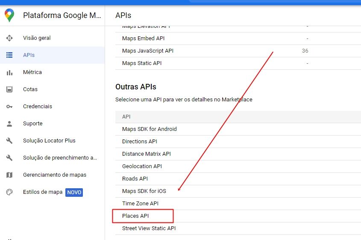Screen dimensions: 361x240
Task: Click the APIs list icon in sidebar
Action: (9, 55)
